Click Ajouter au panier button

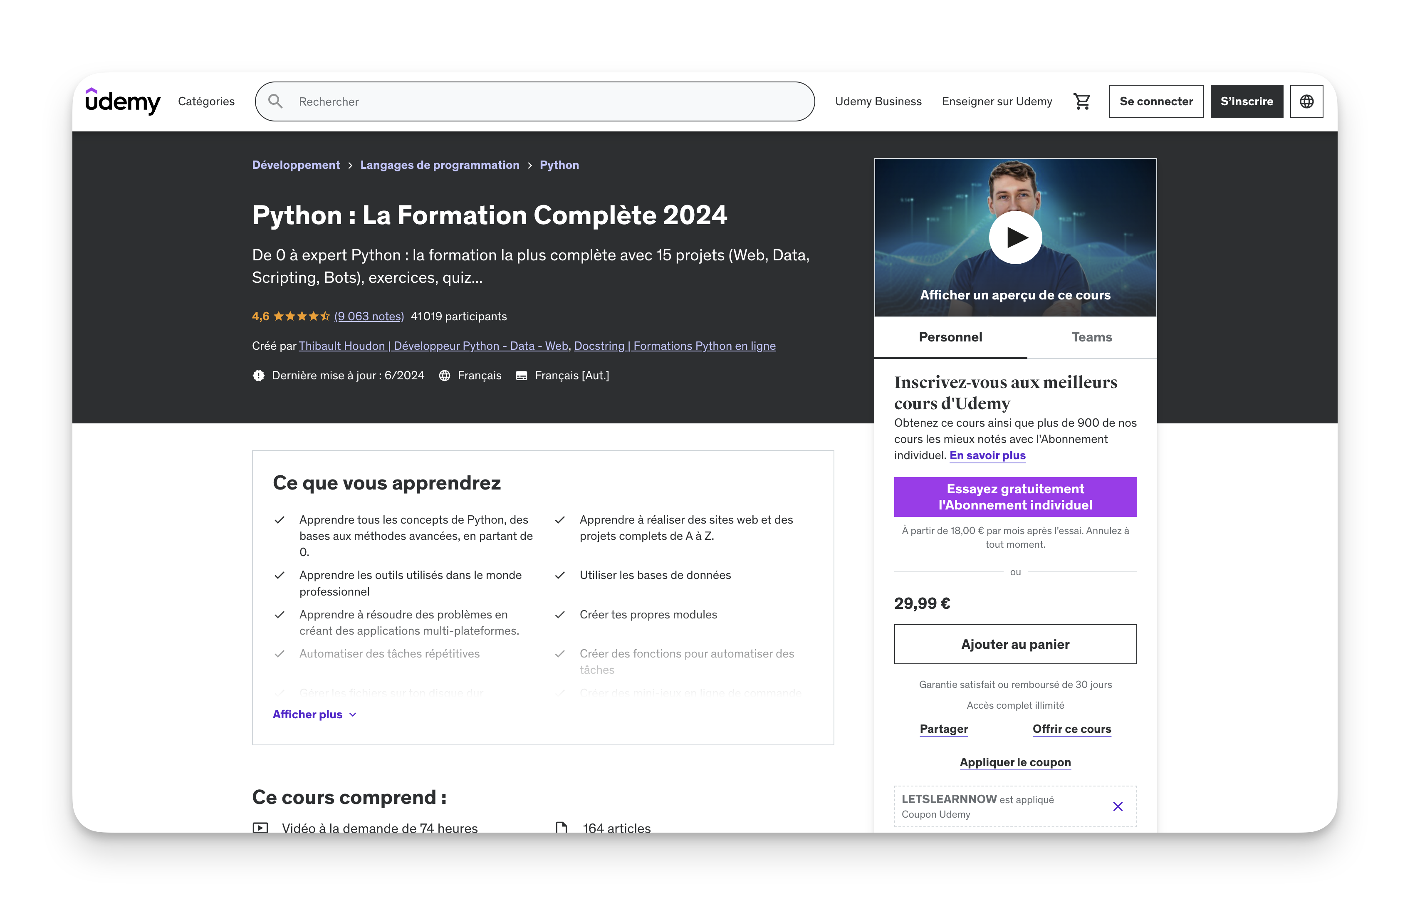tap(1015, 644)
